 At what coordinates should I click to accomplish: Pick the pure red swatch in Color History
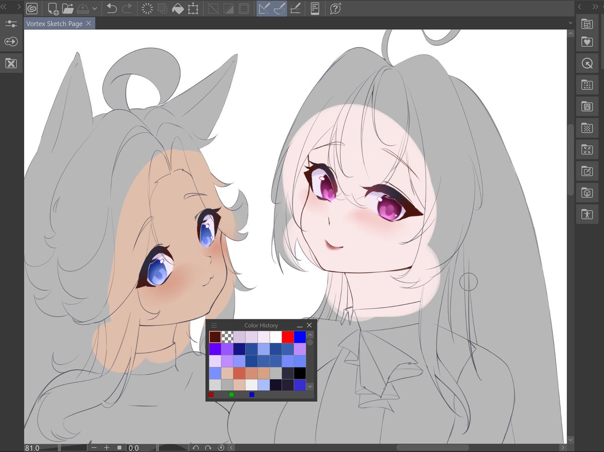click(288, 337)
